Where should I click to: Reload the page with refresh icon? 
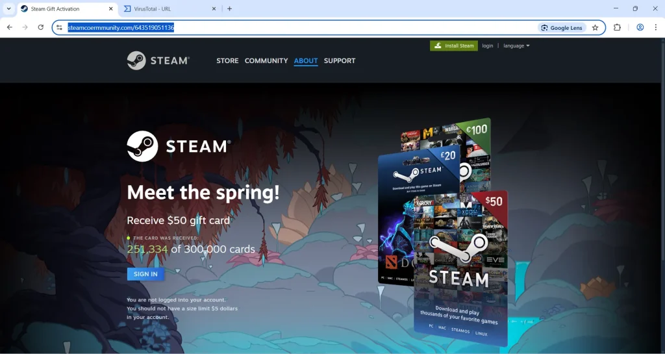41,27
